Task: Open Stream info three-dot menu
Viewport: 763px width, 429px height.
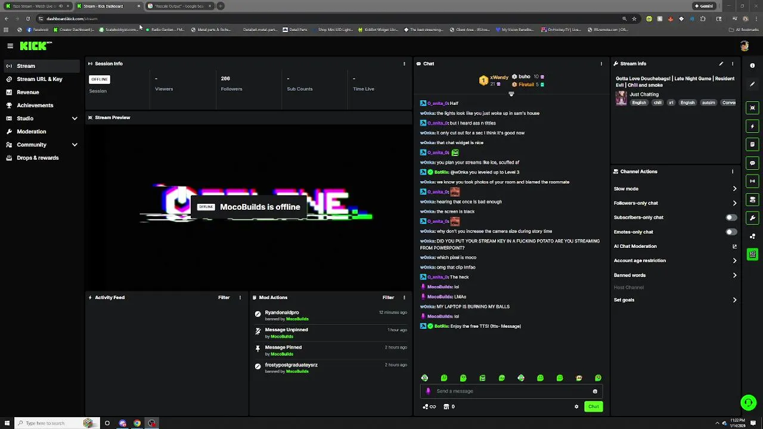Action: coord(733,64)
